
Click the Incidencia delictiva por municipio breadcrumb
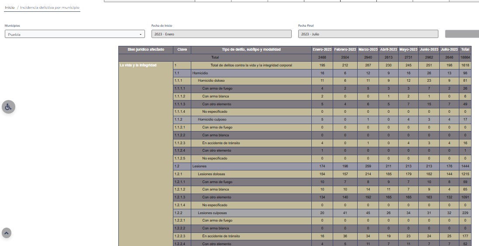coord(50,7)
